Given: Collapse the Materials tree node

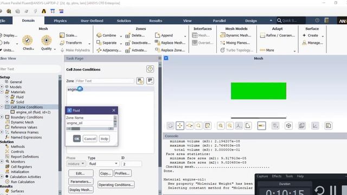Looking at the screenshot, I should (2, 92).
